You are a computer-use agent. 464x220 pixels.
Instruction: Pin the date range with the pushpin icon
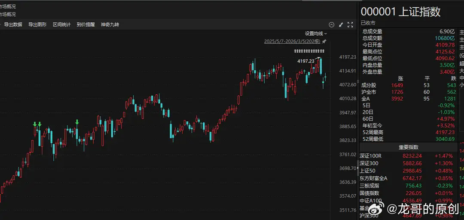[x=324, y=41]
